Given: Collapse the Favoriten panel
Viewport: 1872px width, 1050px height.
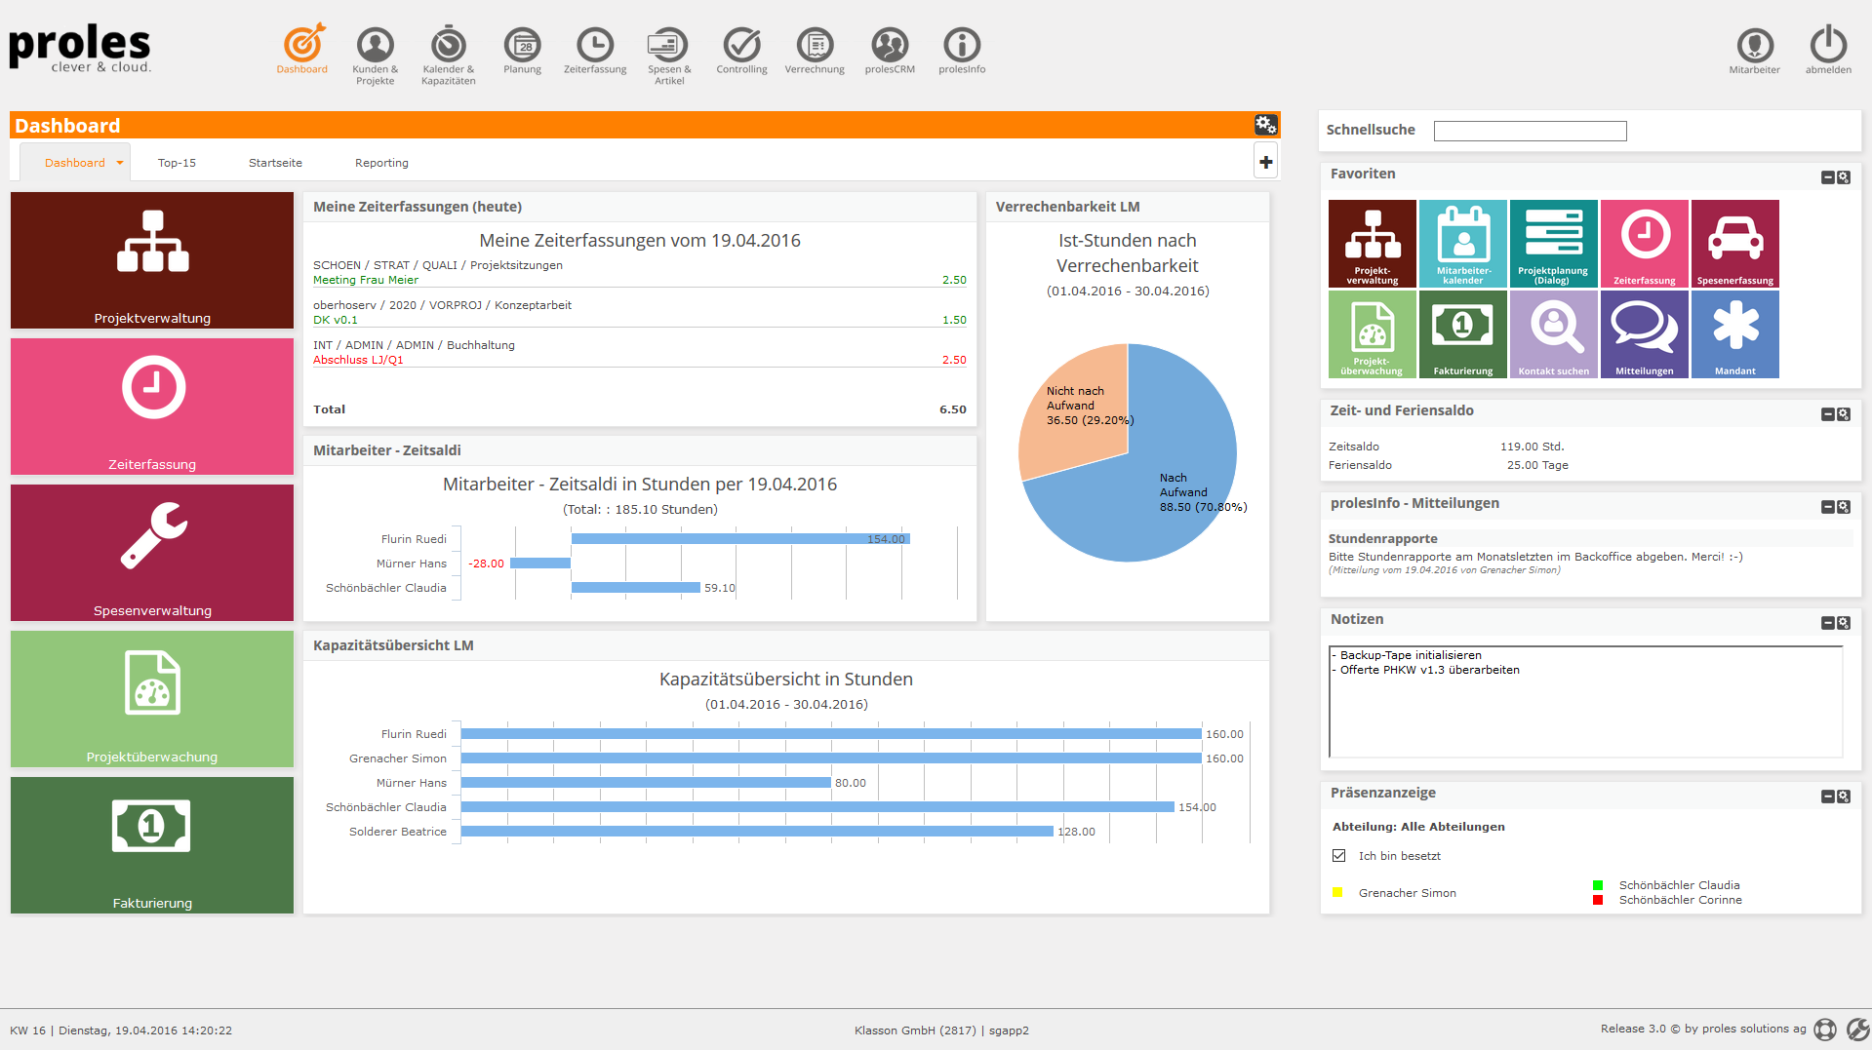Looking at the screenshot, I should click(1827, 177).
